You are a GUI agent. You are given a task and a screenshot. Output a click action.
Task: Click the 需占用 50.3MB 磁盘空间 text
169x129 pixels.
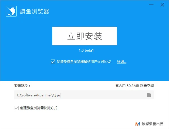(135, 86)
